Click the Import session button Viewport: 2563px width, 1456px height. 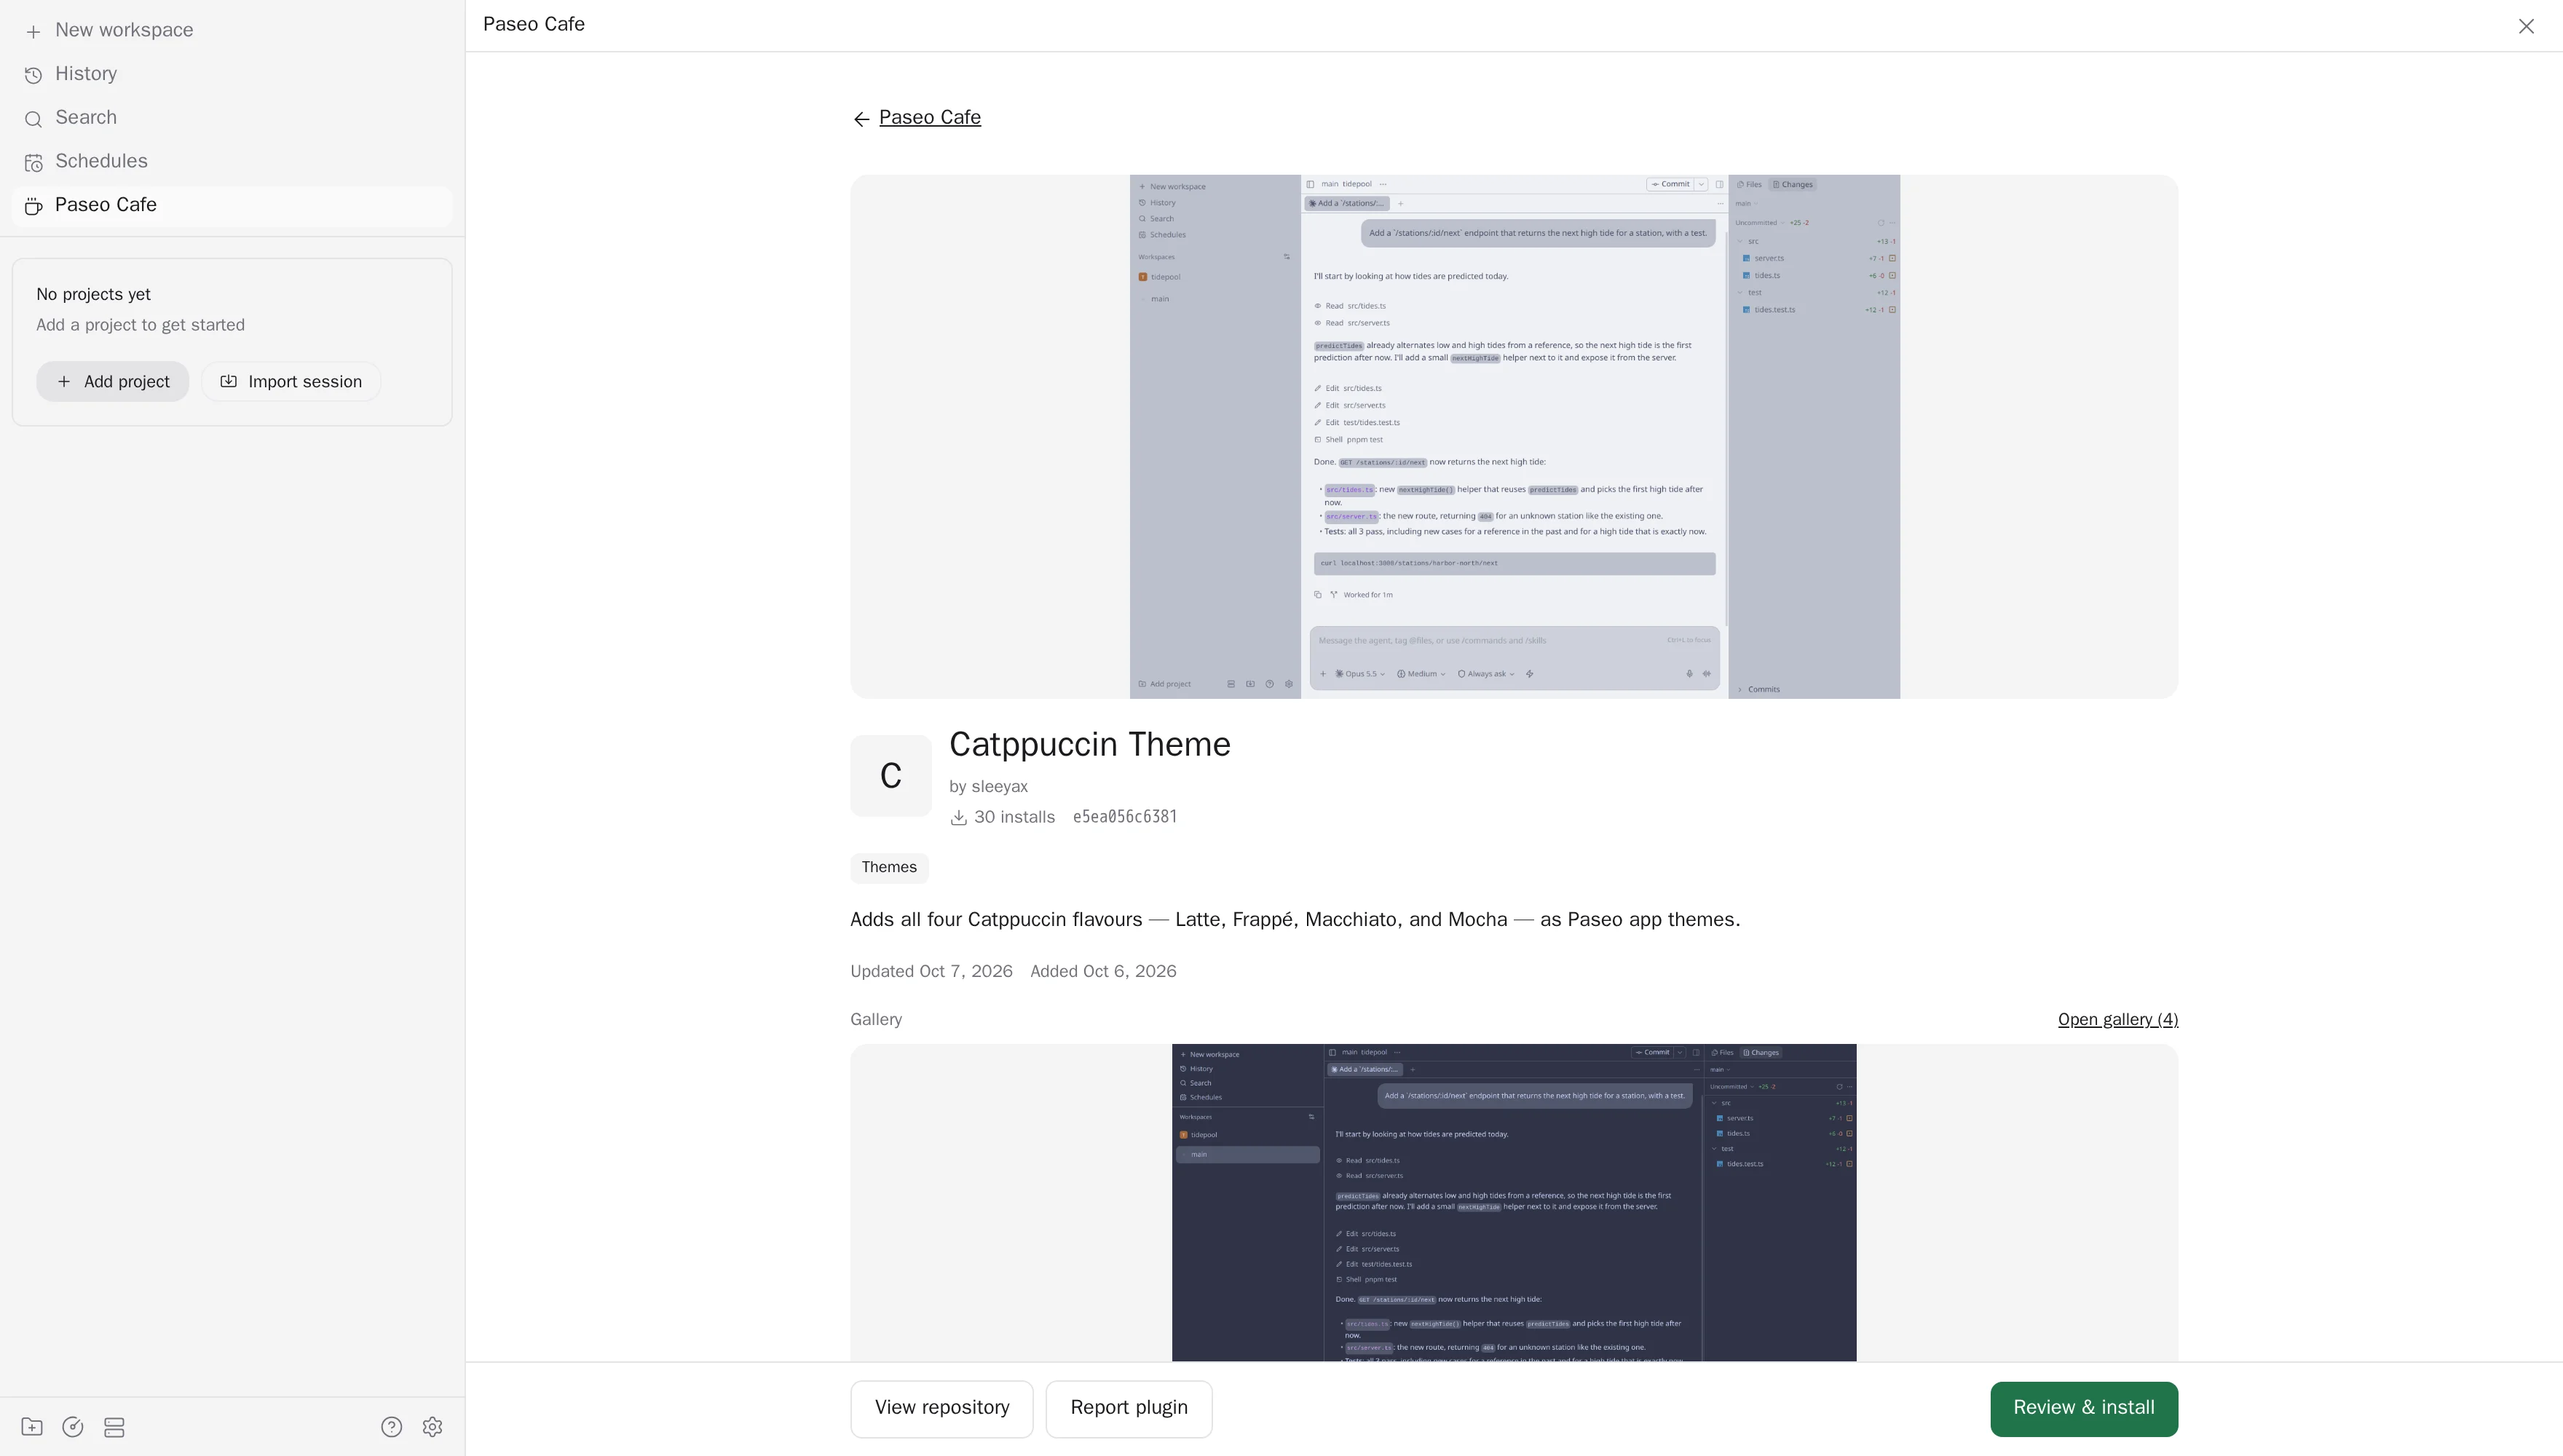point(290,381)
